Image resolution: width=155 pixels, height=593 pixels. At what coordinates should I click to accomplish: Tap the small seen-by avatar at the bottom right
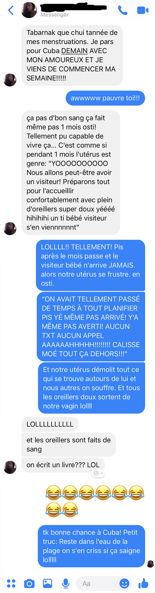[150, 564]
